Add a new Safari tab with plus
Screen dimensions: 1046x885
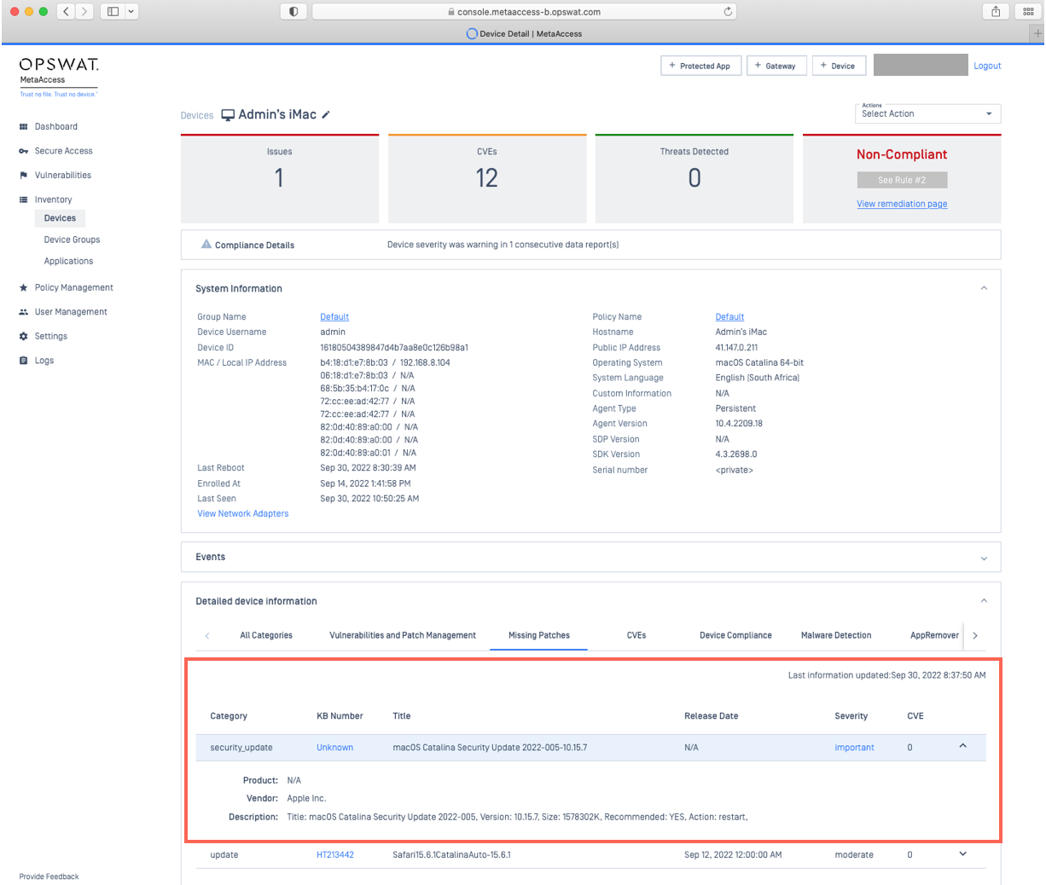(x=1037, y=33)
